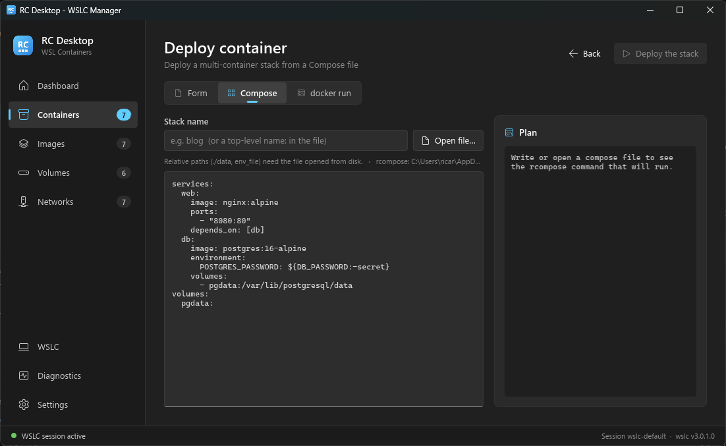Click the Settings gear icon
The image size is (726, 446).
(x=24, y=404)
